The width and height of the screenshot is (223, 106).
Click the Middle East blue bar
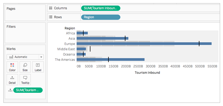81,49
